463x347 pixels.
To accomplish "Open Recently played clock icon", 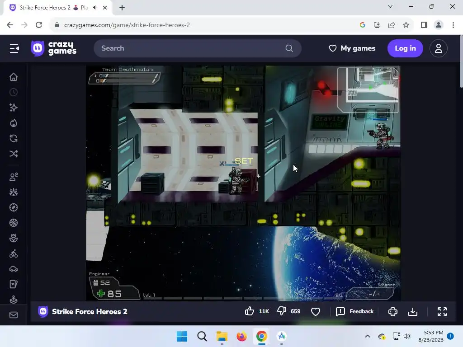I will click(x=14, y=92).
